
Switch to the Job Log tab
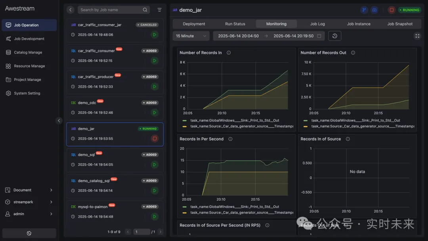coord(317,24)
